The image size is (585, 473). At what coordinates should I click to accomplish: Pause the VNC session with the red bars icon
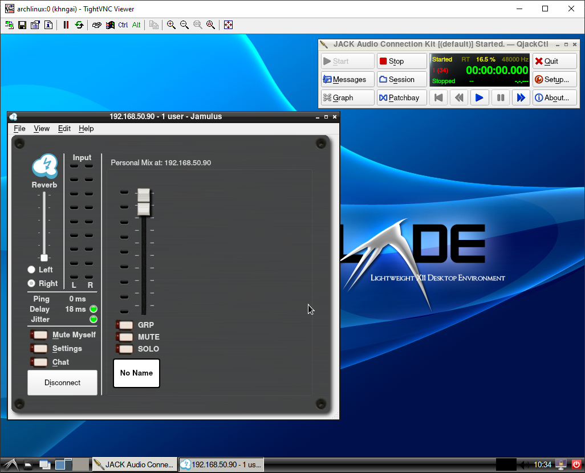tap(66, 25)
